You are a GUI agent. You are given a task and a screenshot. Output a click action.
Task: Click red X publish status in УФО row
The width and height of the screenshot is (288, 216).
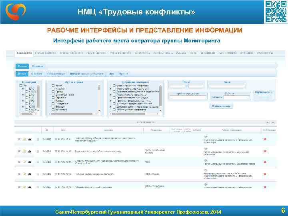pos(265,162)
